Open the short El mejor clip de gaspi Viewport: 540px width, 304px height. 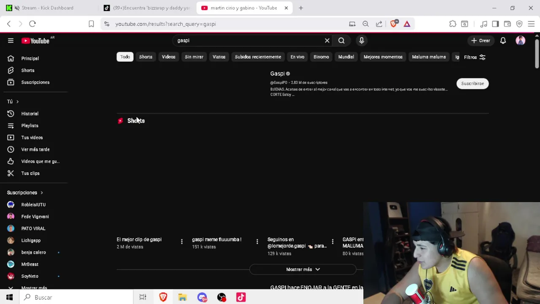pyautogui.click(x=139, y=239)
